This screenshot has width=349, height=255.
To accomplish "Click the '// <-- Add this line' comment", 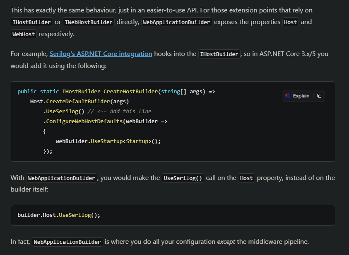I will pyautogui.click(x=119, y=111).
